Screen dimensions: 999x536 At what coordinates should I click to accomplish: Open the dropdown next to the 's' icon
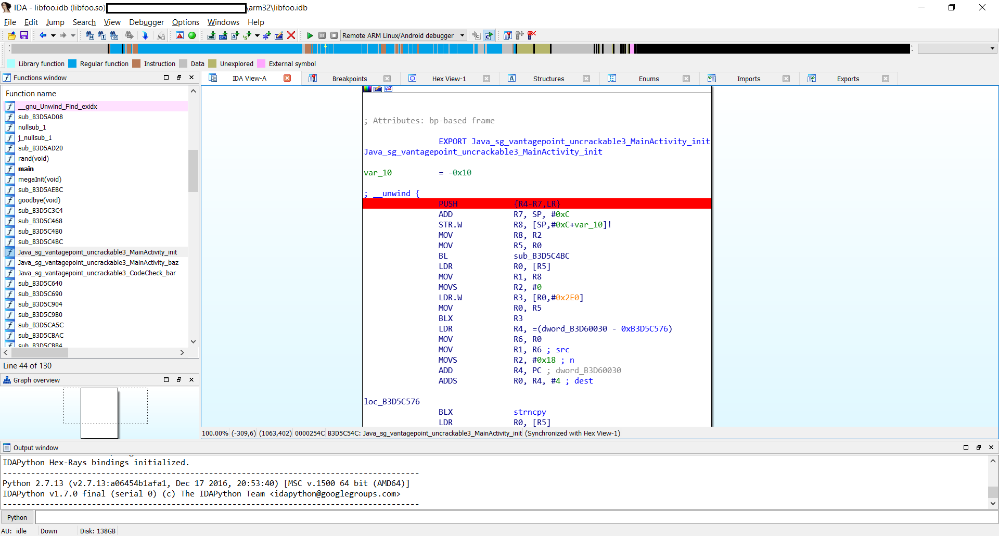pos(257,35)
